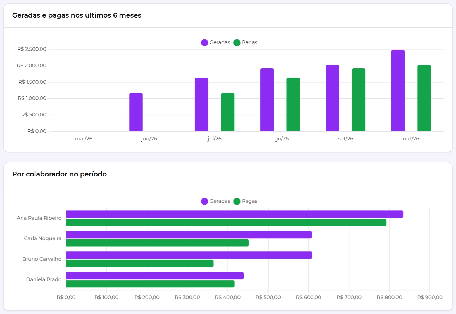Viewport: 456px width, 314px height.
Task: Click the jul/26 axis label
Action: click(215, 139)
